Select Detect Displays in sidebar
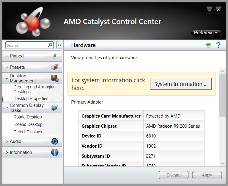This screenshot has height=186, width=228. [28, 132]
